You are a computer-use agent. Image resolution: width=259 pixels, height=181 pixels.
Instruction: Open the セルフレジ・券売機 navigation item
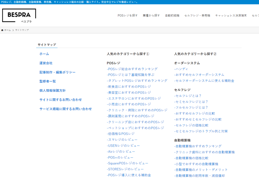coord(198,15)
